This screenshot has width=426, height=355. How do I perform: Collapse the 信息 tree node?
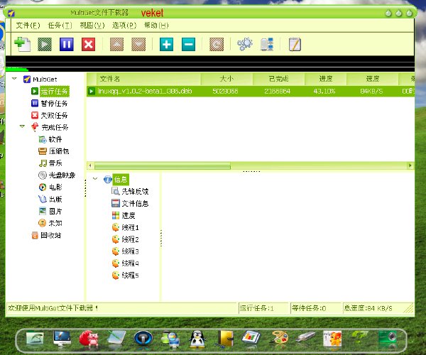[x=95, y=179]
